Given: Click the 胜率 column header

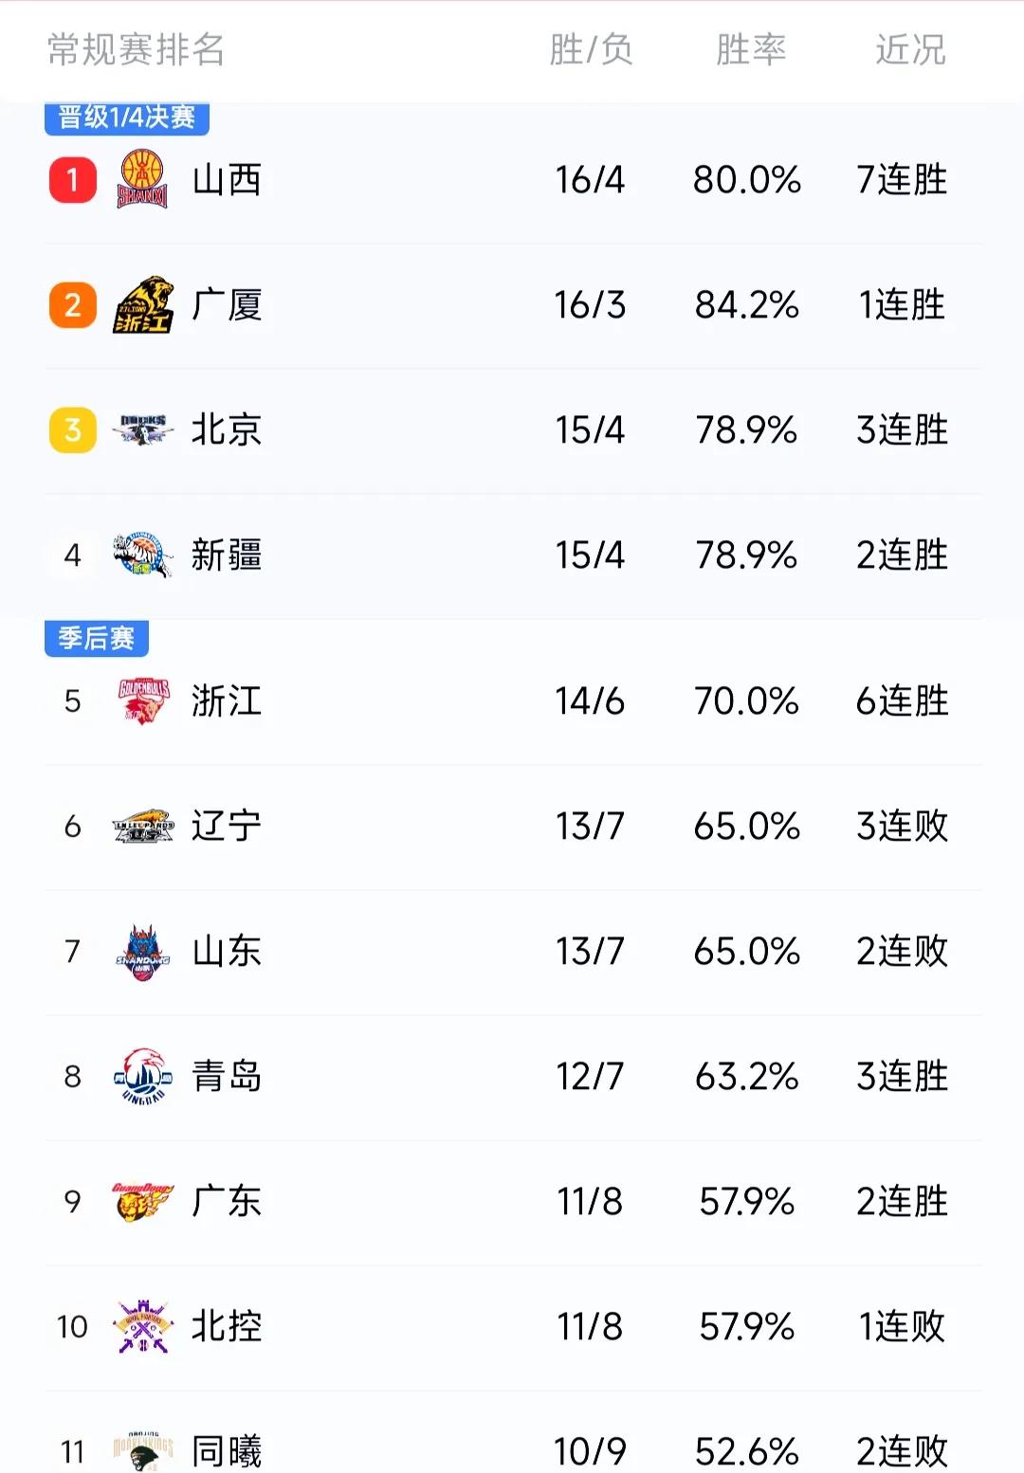Looking at the screenshot, I should (x=751, y=49).
